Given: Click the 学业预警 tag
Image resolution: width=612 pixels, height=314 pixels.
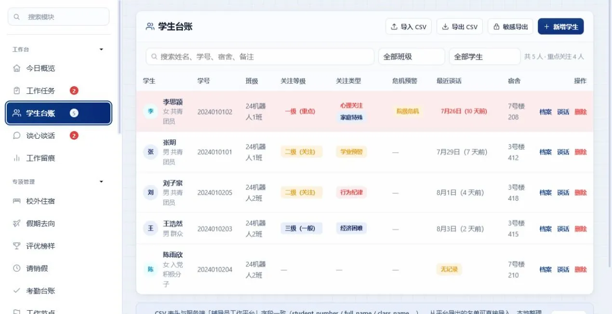Looking at the screenshot, I should [x=351, y=152].
